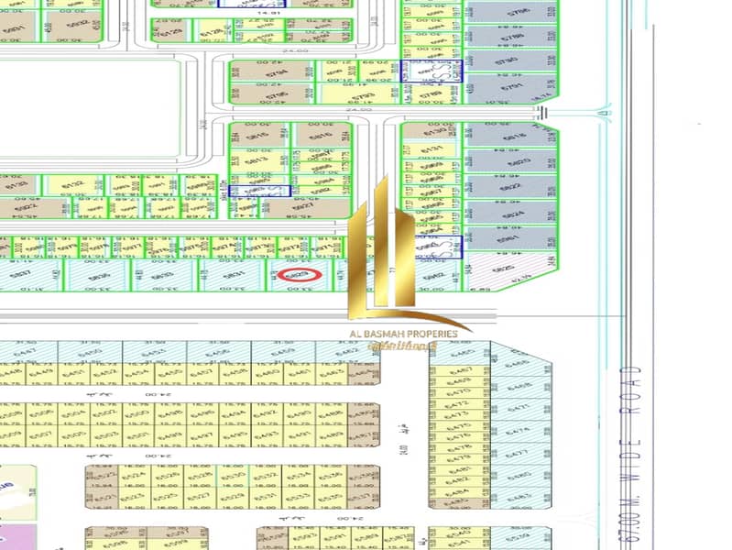732x550 pixels.
Task: Click the road junction symbol near wide road
Action: click(603, 115)
